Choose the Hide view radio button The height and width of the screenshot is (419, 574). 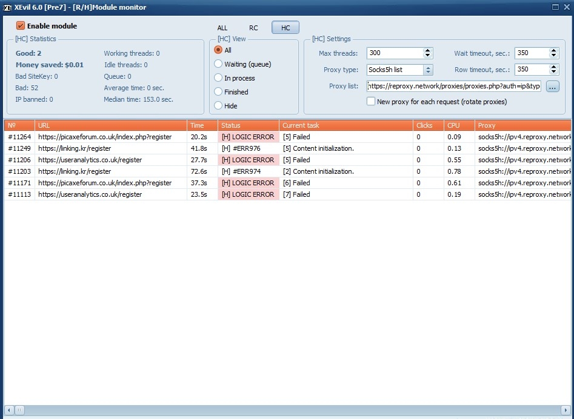[219, 106]
